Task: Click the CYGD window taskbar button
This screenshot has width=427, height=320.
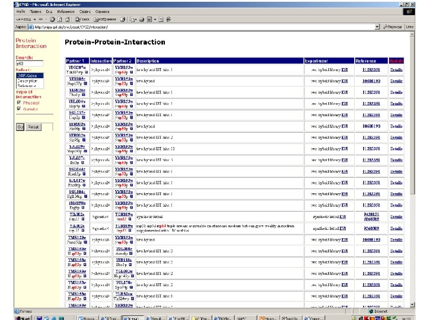Action: coord(133,318)
